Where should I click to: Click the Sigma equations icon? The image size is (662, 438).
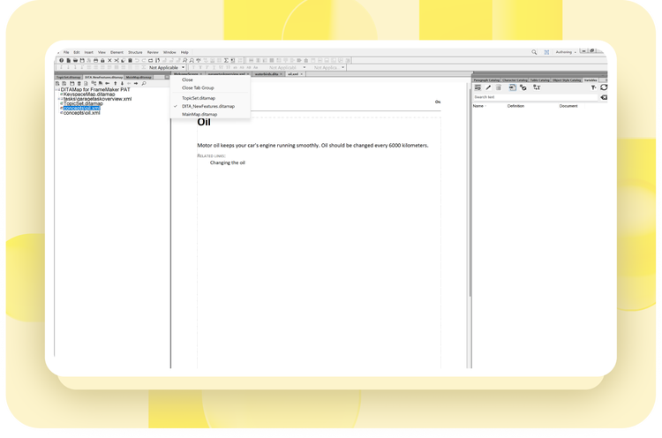point(226,60)
